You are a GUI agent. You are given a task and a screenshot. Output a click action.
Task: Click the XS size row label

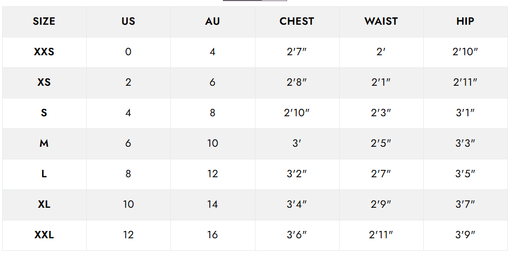[44, 83]
